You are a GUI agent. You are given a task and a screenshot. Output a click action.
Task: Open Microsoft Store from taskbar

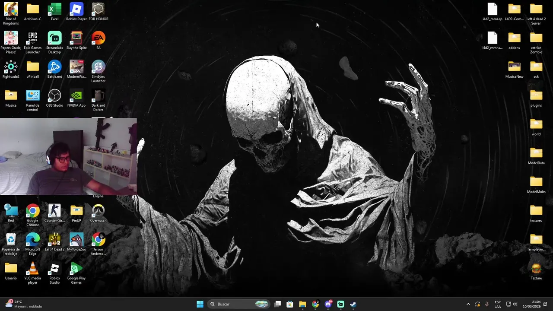click(x=290, y=304)
